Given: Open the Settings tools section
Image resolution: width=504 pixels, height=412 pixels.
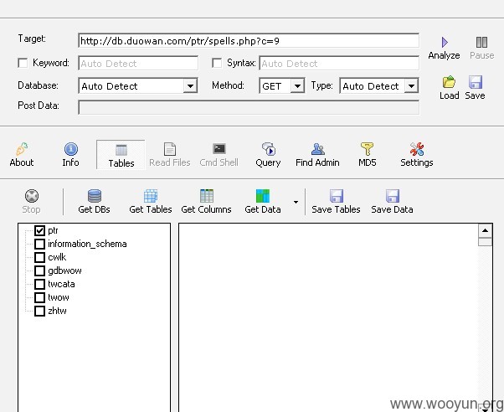Looking at the screenshot, I should (417, 155).
